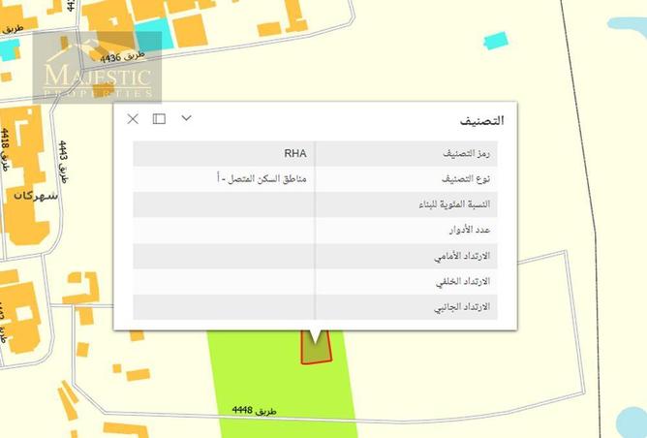Close the التصنيف popup
Image resolution: width=647 pixels, height=438 pixels.
coord(133,119)
